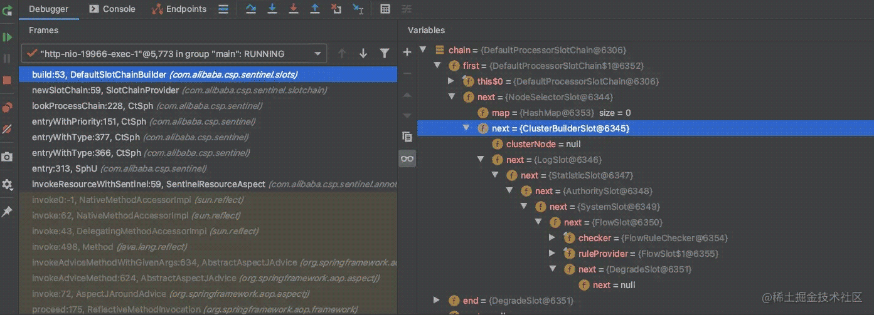Click the Run to Cursor icon
Image resolution: width=874 pixels, height=315 pixels.
point(358,9)
